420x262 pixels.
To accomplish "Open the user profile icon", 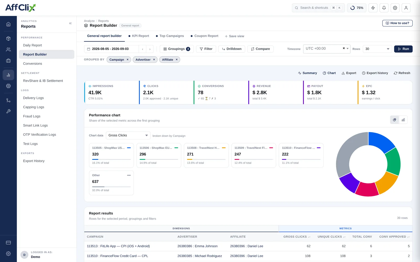I will click(x=406, y=8).
